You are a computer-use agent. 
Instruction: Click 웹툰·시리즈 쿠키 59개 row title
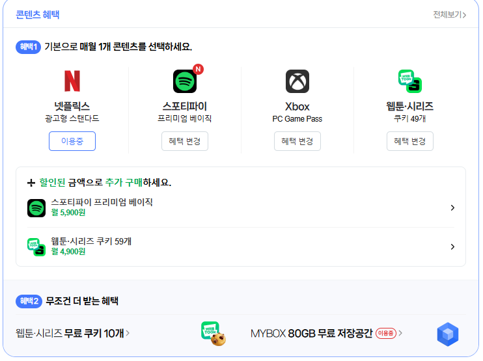tap(91, 241)
